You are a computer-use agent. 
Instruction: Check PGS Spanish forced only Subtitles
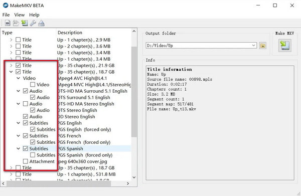click(x=33, y=155)
